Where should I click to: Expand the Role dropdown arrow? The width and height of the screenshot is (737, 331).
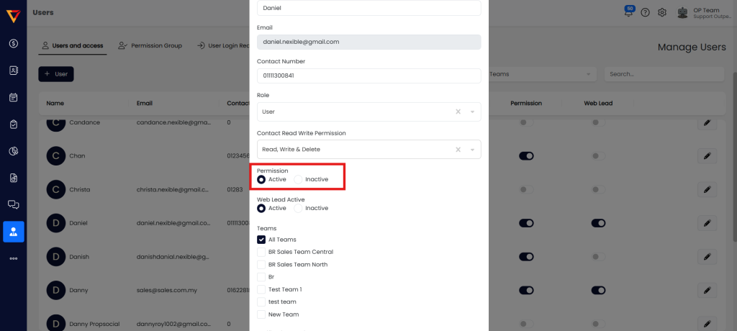click(x=472, y=112)
